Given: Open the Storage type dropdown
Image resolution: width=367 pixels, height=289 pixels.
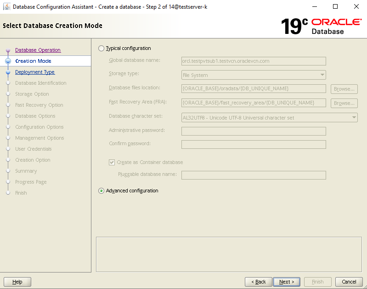Looking at the screenshot, I should pos(254,75).
